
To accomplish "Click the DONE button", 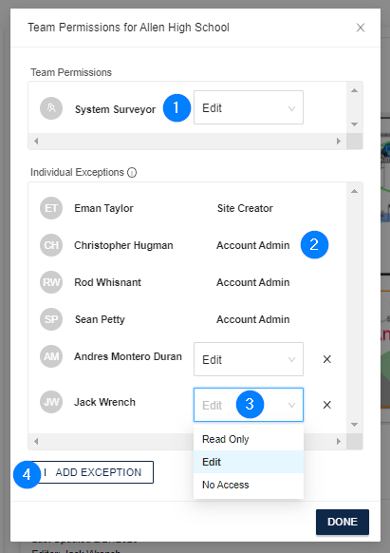I will click(x=343, y=522).
